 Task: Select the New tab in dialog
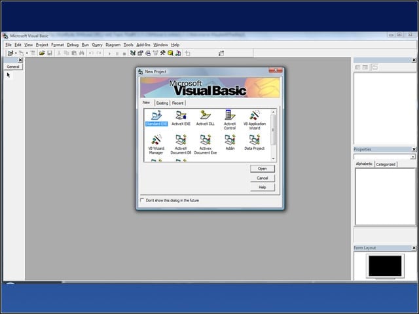point(146,103)
